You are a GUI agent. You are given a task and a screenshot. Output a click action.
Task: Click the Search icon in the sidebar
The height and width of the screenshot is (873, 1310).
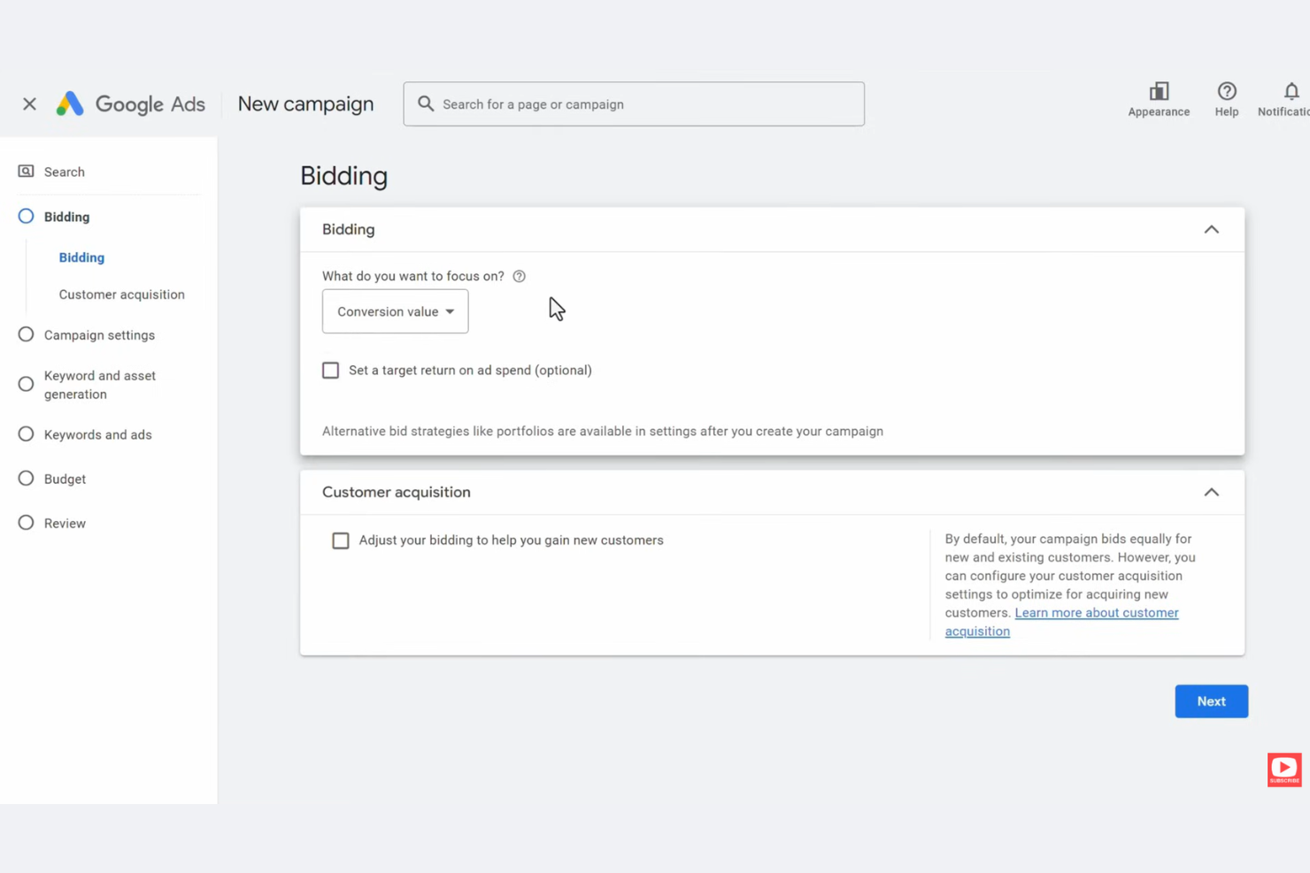click(x=27, y=171)
